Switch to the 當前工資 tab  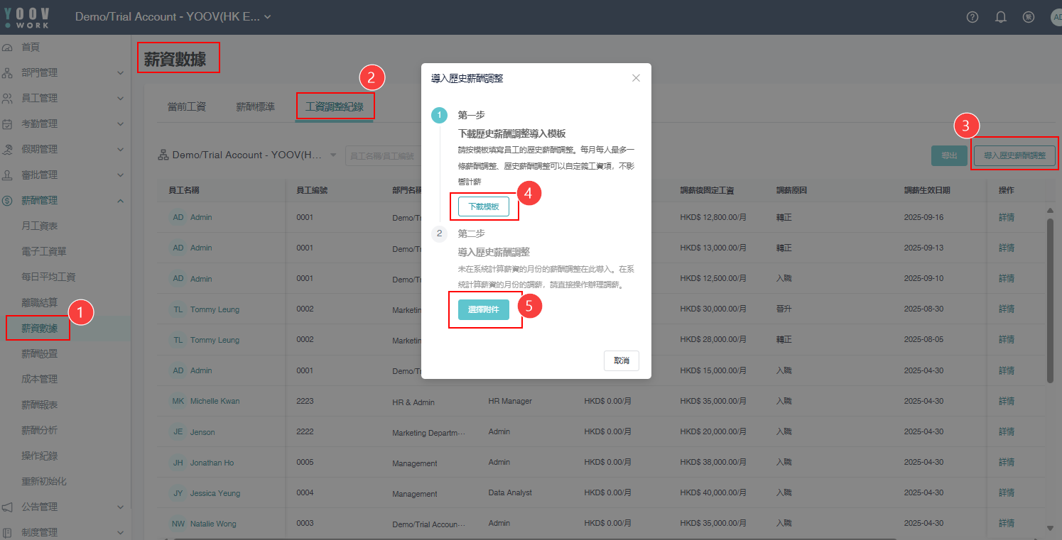pyautogui.click(x=186, y=106)
